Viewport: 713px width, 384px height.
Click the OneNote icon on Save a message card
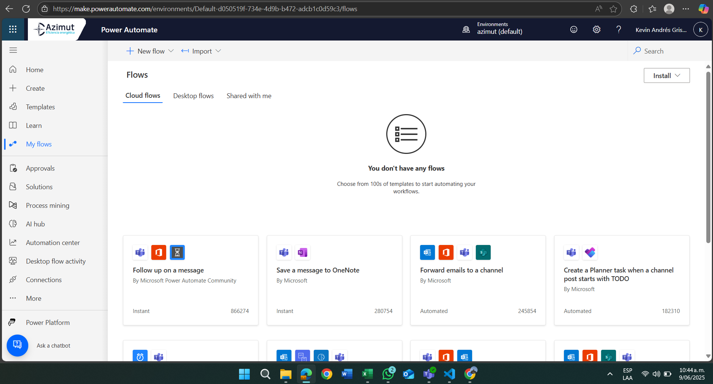point(303,252)
